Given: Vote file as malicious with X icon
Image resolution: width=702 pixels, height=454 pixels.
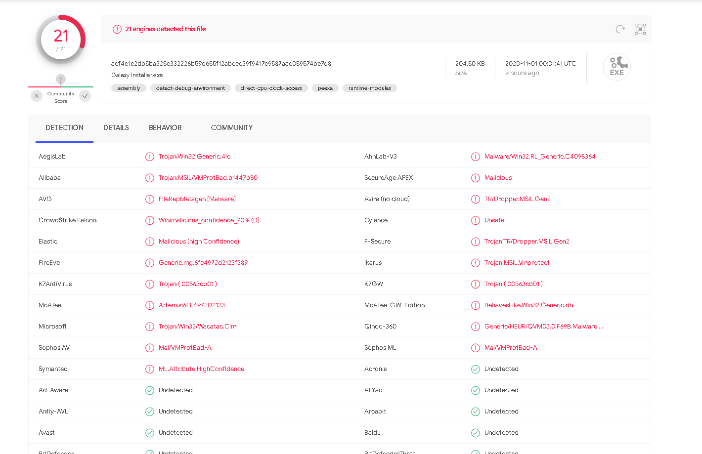Looking at the screenshot, I should click(37, 96).
